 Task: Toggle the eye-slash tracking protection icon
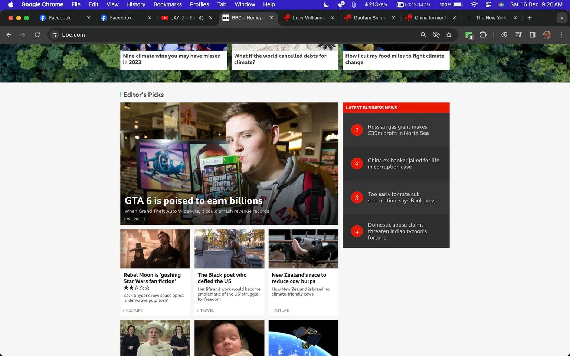436,34
